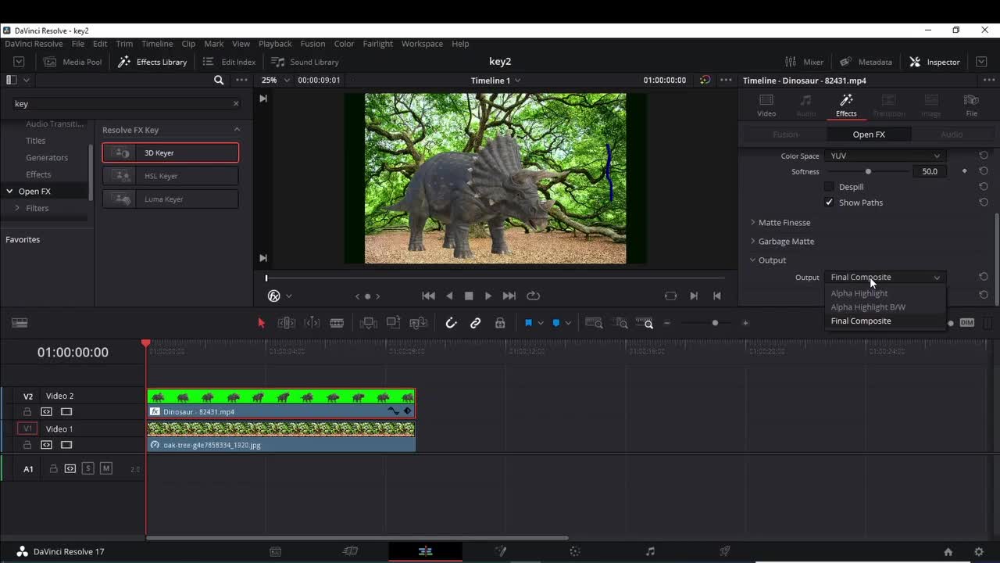
Task: Toggle the Effects Library panel
Action: click(152, 62)
